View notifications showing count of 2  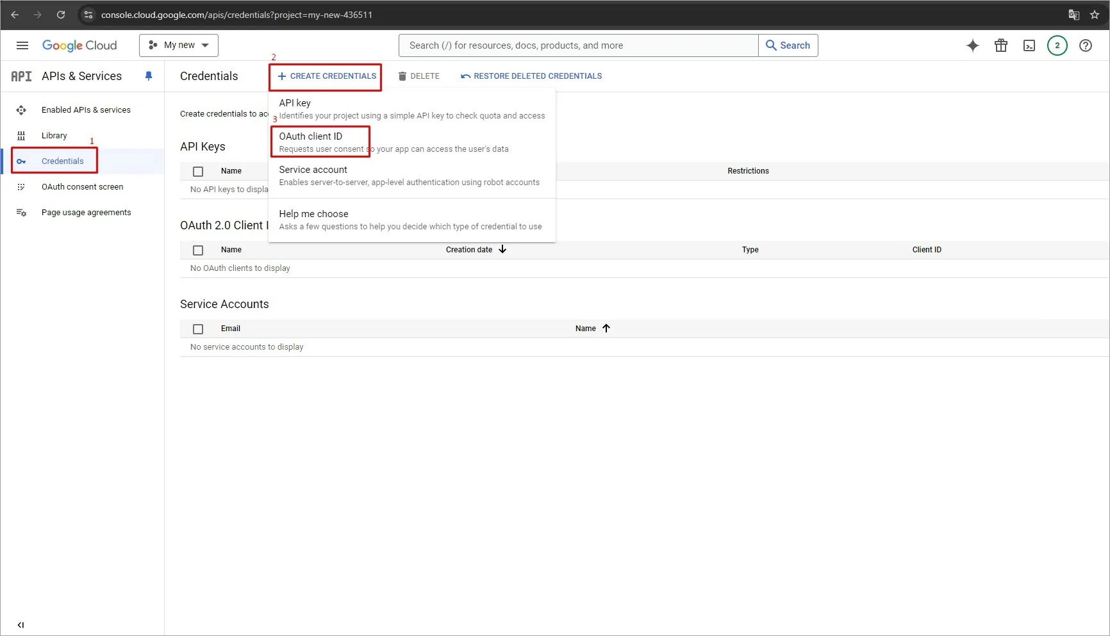(x=1057, y=45)
